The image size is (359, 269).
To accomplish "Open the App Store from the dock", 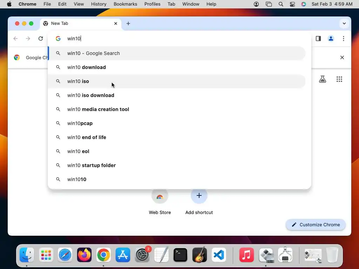I will pyautogui.click(x=123, y=255).
